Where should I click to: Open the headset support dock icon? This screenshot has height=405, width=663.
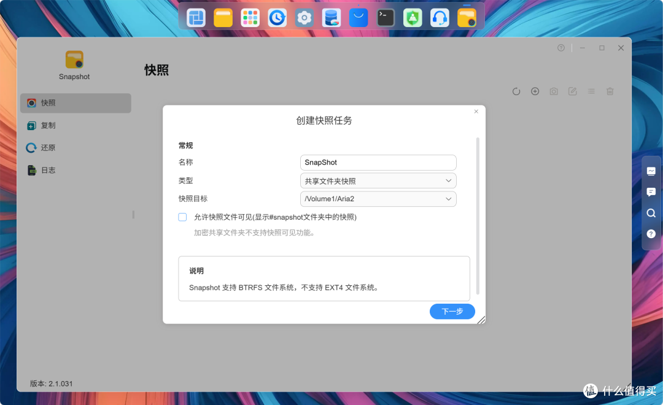click(x=440, y=18)
